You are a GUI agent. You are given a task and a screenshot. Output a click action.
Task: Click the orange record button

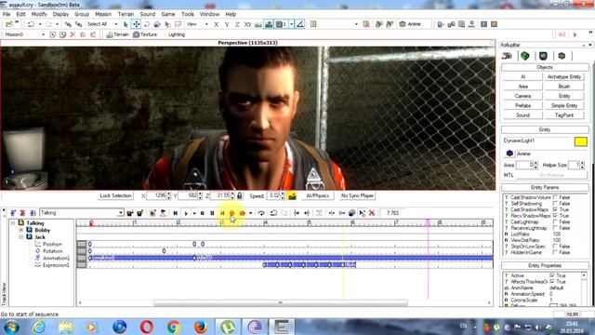coord(231,213)
